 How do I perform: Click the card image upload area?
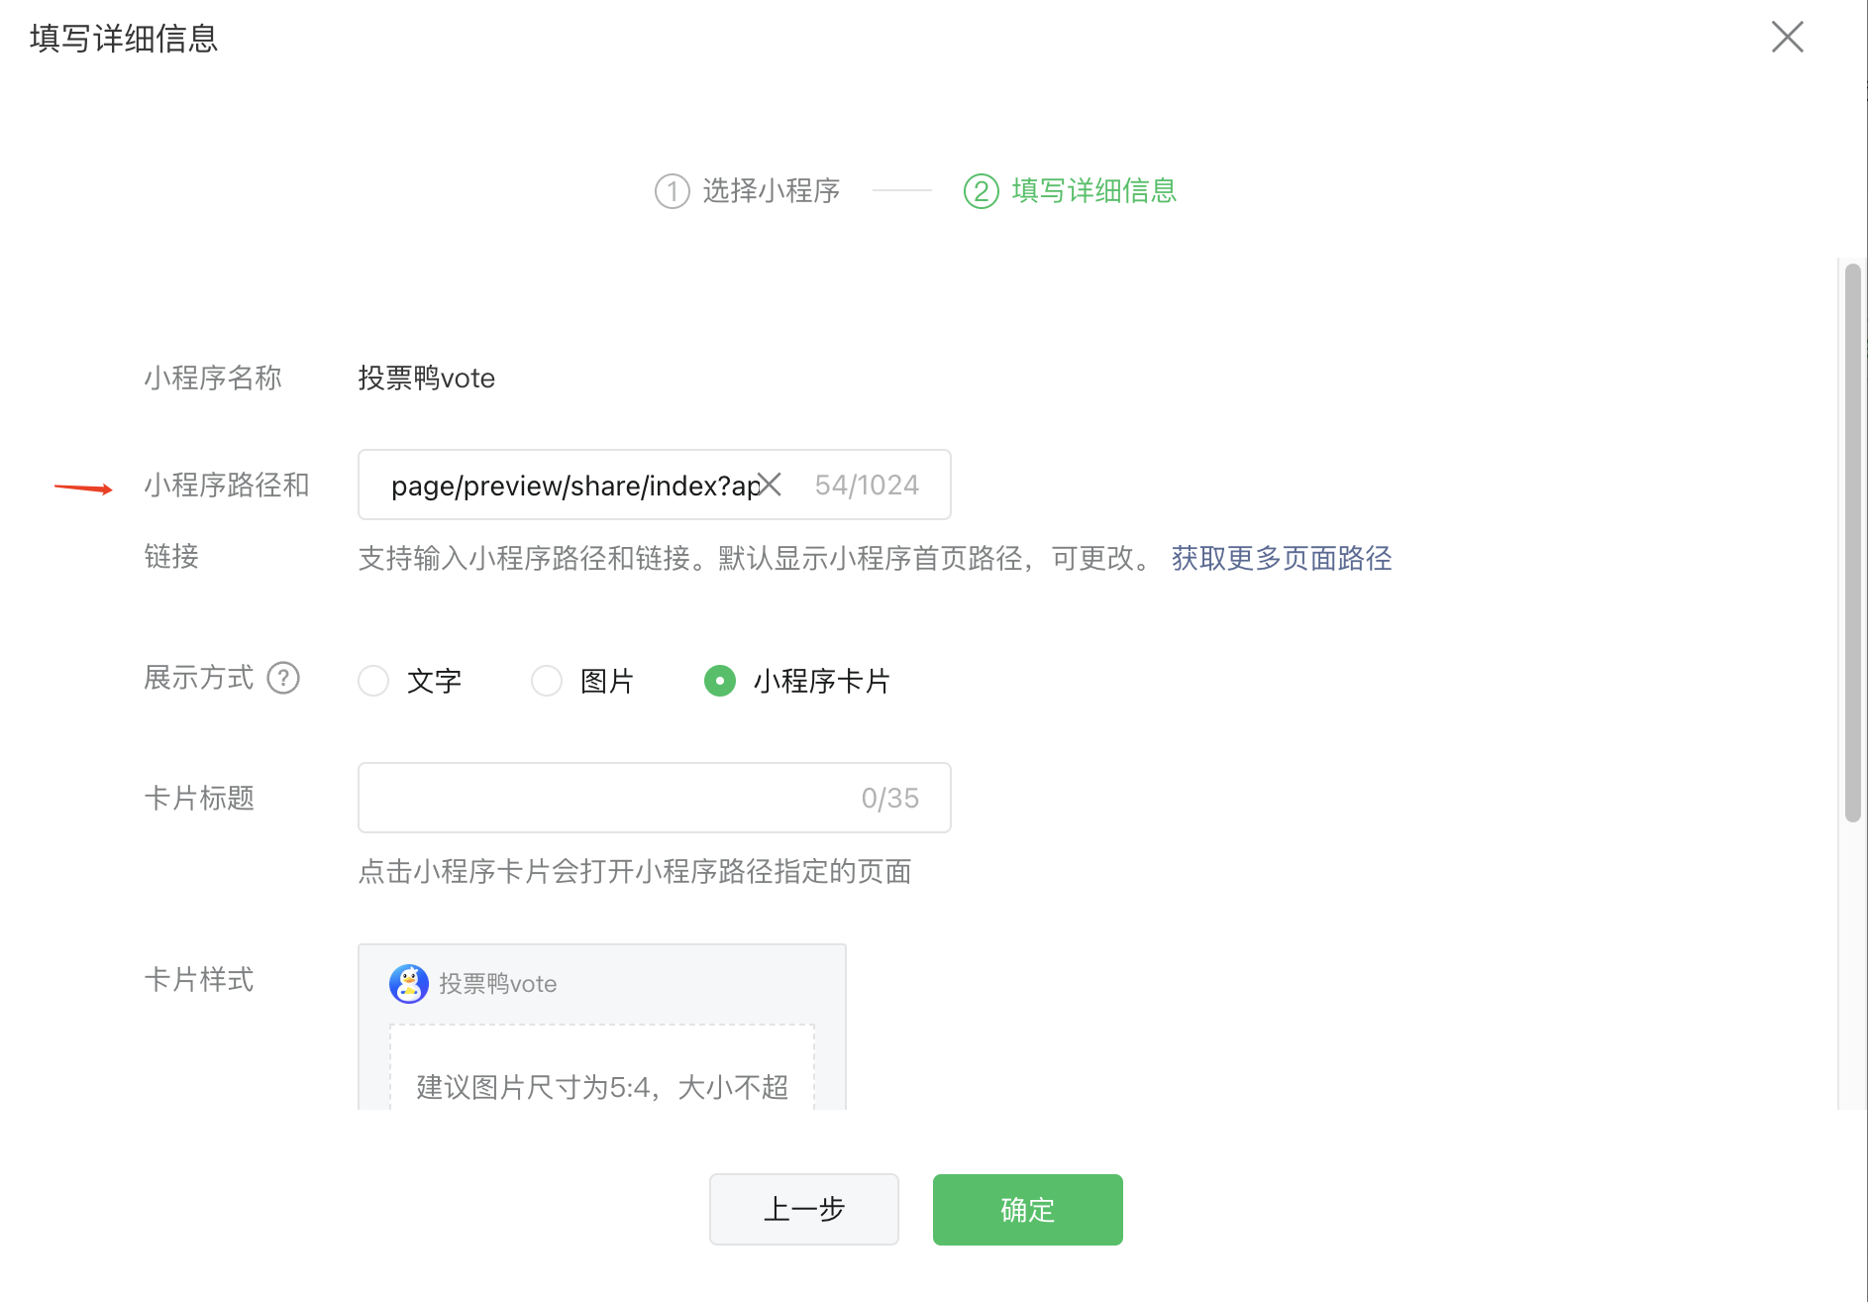[x=601, y=1070]
